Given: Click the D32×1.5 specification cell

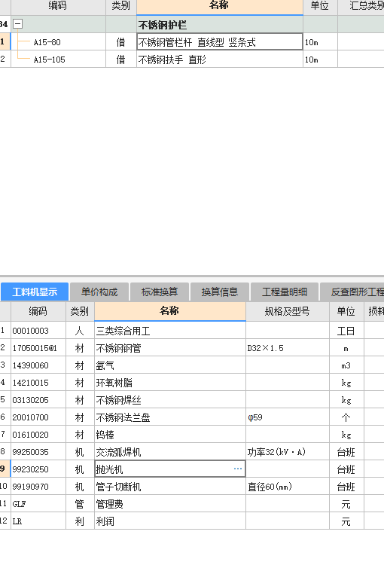Looking at the screenshot, I should tap(288, 347).
